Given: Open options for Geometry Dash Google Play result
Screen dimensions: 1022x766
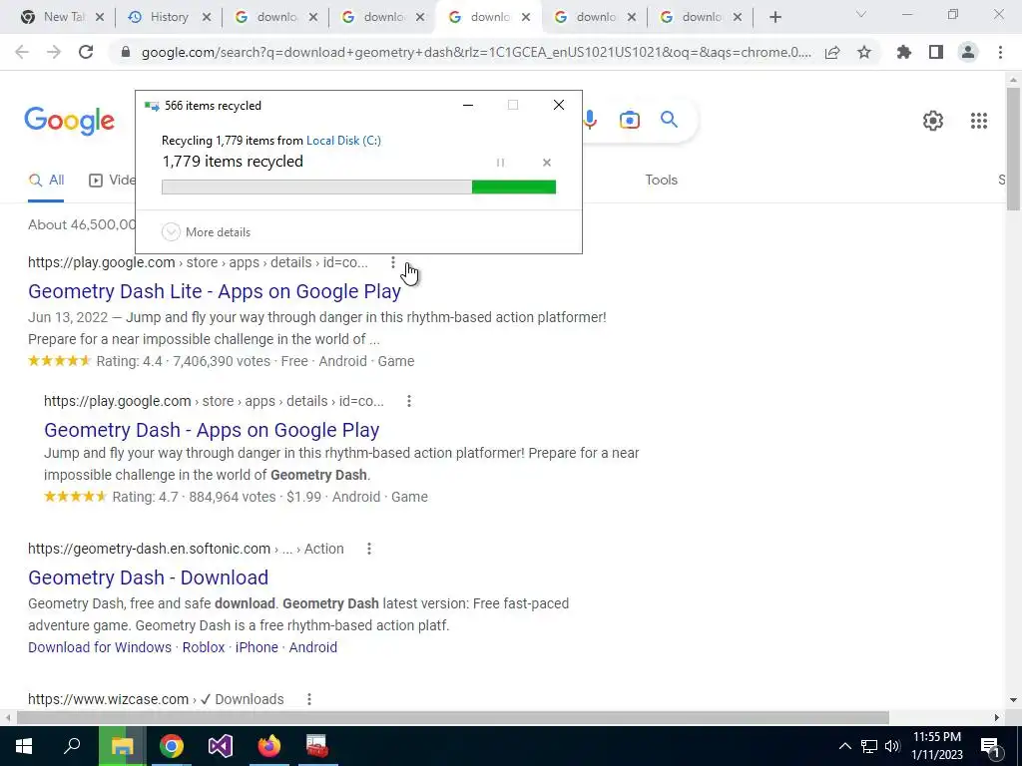Looking at the screenshot, I should (x=408, y=401).
